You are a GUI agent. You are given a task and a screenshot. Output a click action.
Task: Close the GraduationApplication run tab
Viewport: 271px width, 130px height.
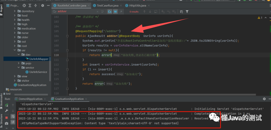(86, 99)
